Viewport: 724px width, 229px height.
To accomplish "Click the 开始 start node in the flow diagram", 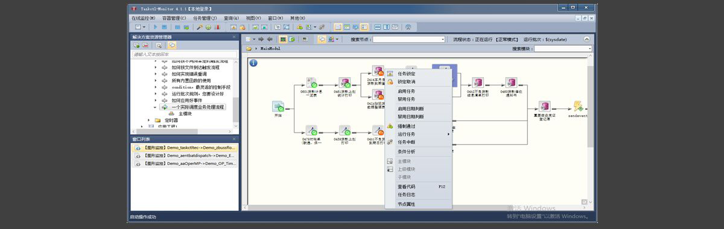I will click(278, 107).
